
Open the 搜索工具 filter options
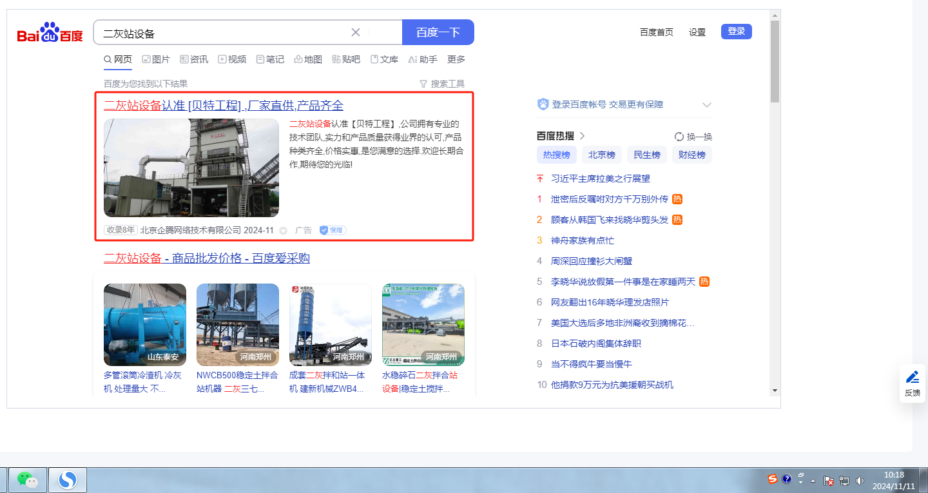pyautogui.click(x=442, y=84)
